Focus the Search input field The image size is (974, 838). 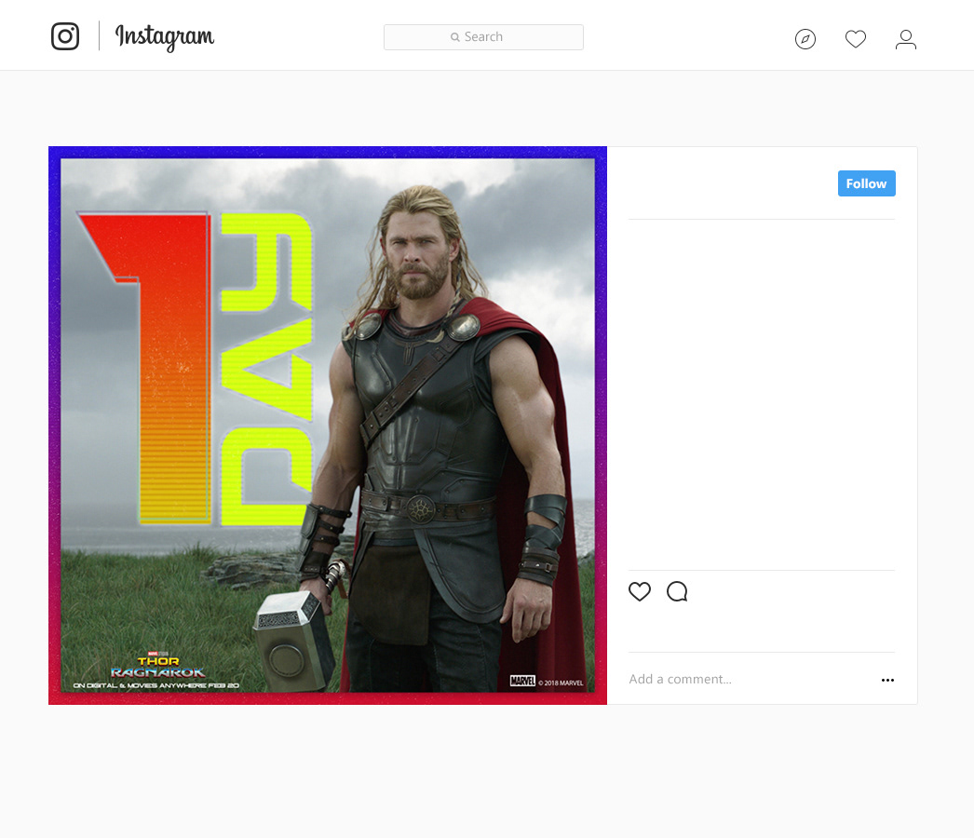tap(483, 37)
